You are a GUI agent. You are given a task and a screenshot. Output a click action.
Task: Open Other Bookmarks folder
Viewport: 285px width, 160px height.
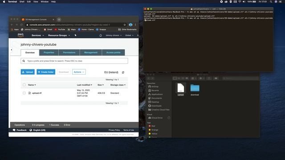[x=127, y=29]
